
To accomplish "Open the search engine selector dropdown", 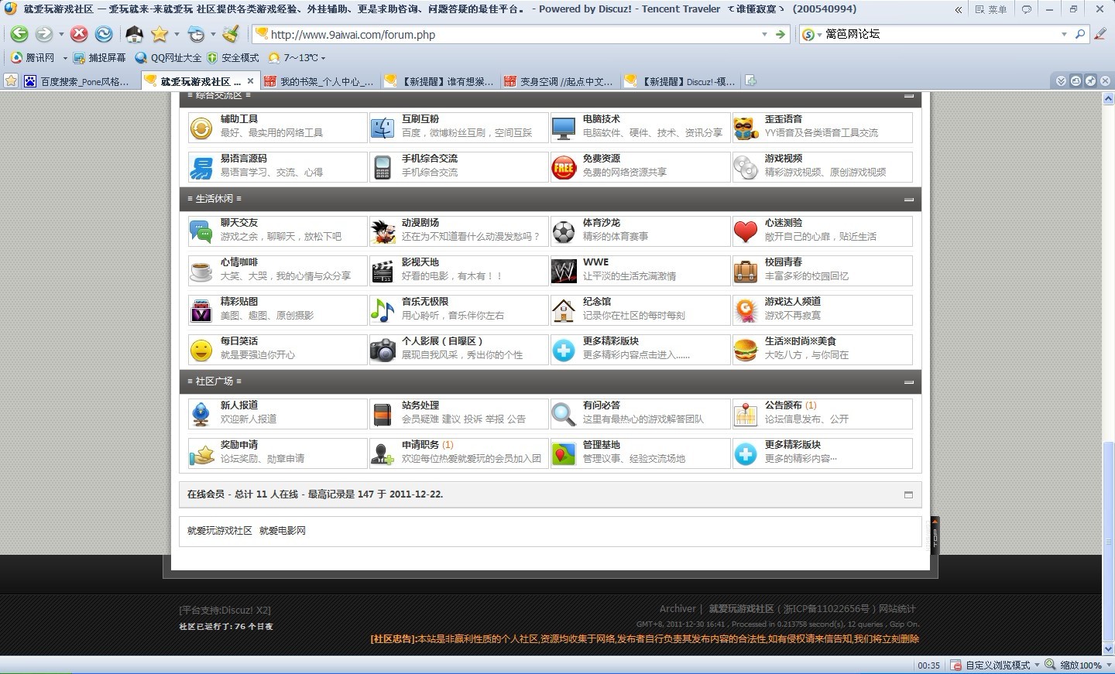I will (x=819, y=35).
